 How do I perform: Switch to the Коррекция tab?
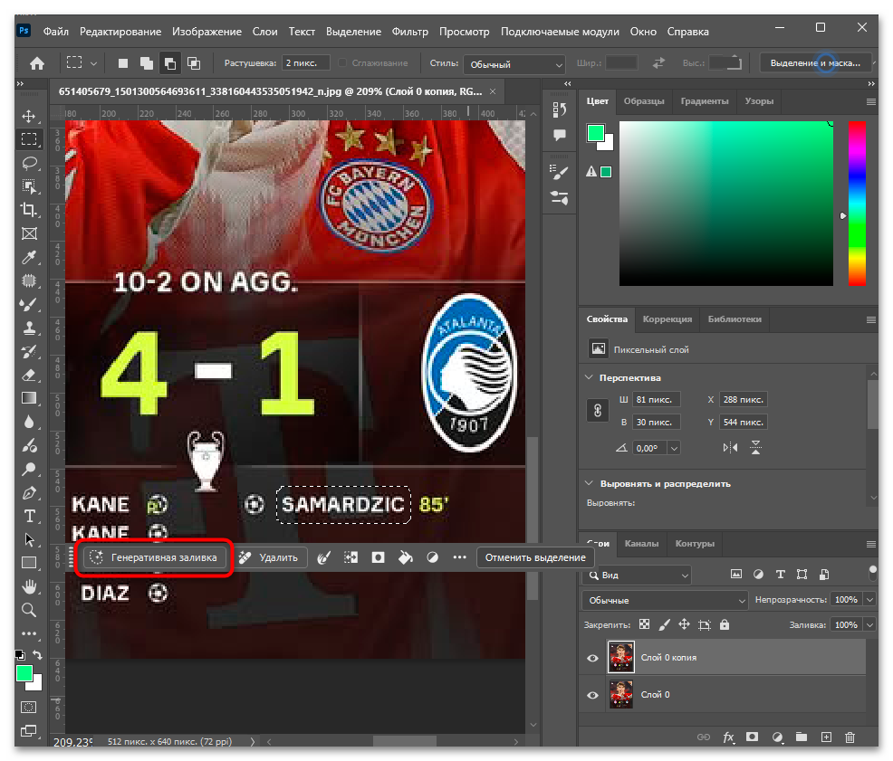click(x=667, y=319)
